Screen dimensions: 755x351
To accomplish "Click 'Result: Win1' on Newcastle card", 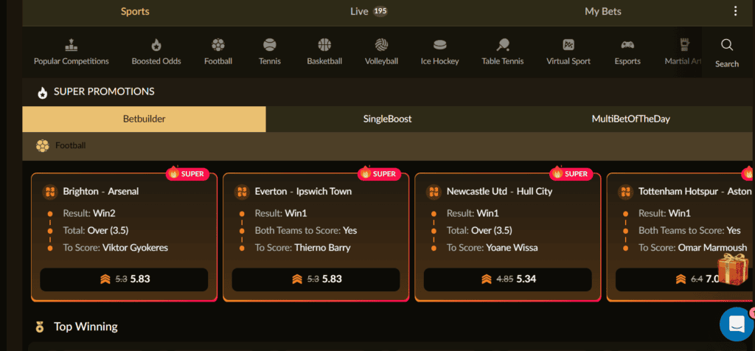I will tap(473, 213).
